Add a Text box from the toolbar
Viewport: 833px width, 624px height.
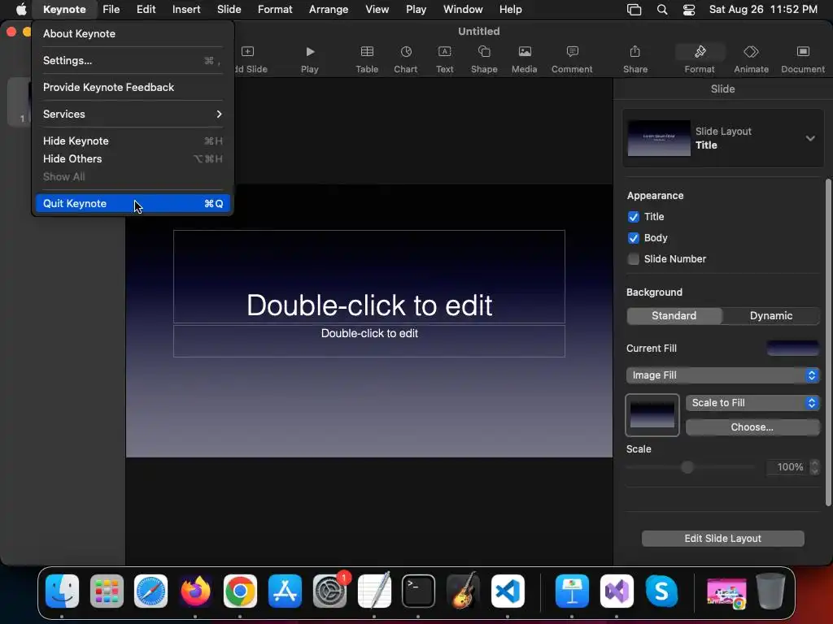click(445, 51)
